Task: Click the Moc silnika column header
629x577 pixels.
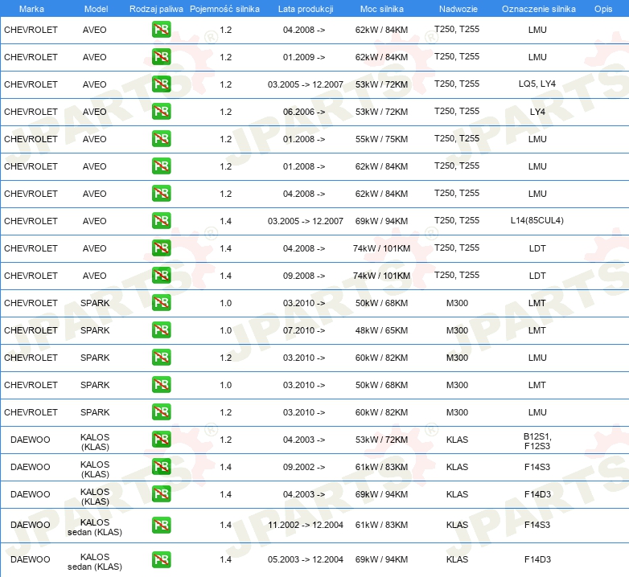Action: 382,9
